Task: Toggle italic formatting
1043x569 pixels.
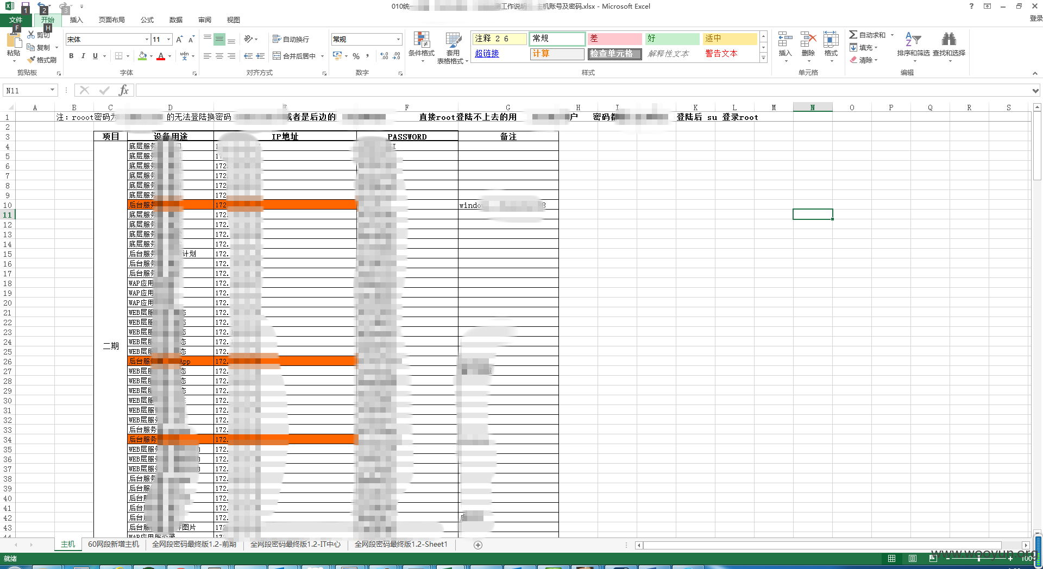Action: 83,56
